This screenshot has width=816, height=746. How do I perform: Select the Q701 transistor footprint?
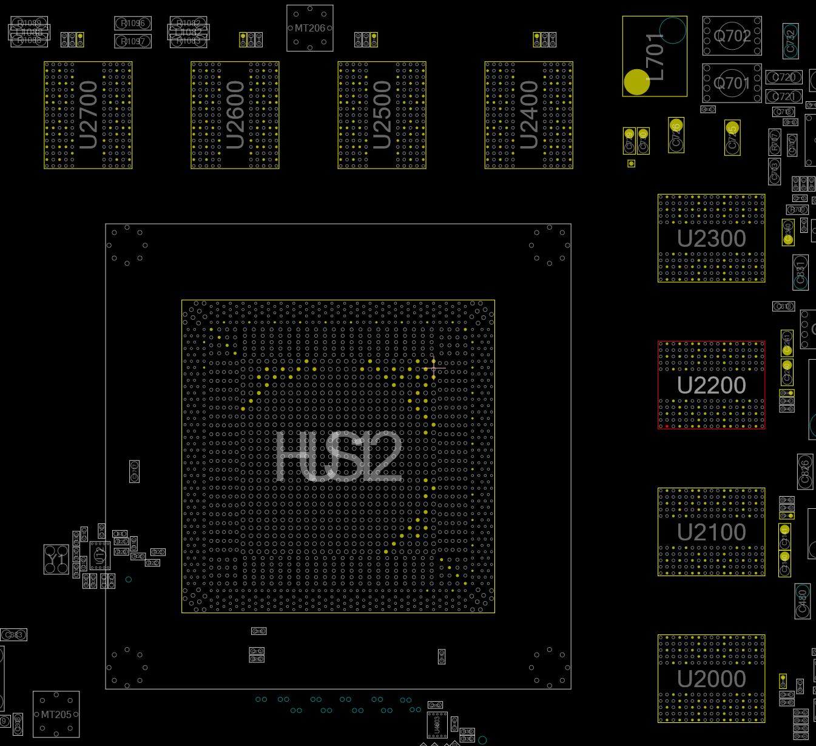731,82
